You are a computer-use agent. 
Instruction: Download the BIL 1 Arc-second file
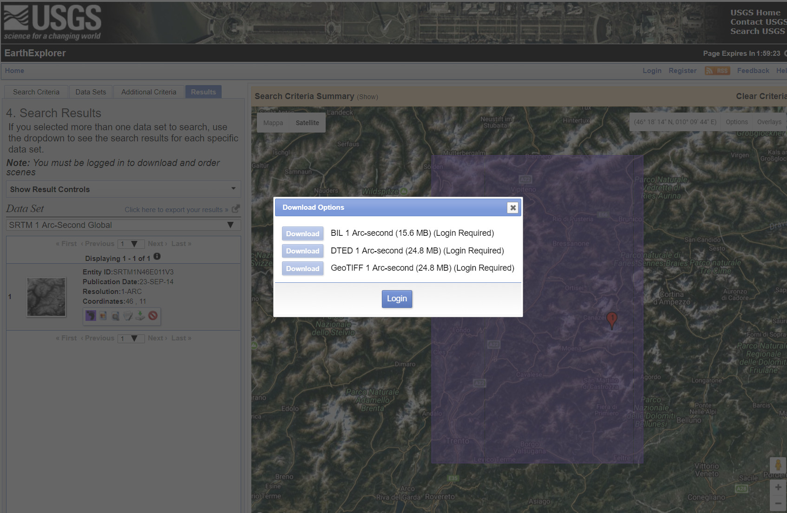(x=302, y=233)
